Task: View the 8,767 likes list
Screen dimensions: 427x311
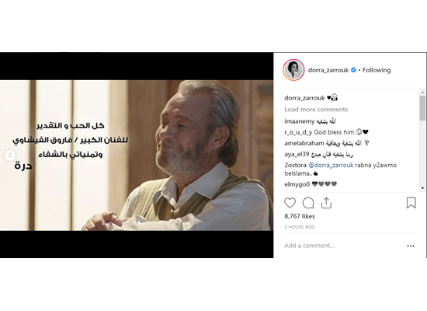Action: pos(300,216)
